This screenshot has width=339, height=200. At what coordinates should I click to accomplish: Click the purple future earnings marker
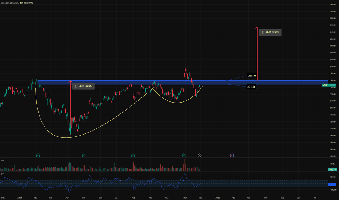click(x=232, y=155)
